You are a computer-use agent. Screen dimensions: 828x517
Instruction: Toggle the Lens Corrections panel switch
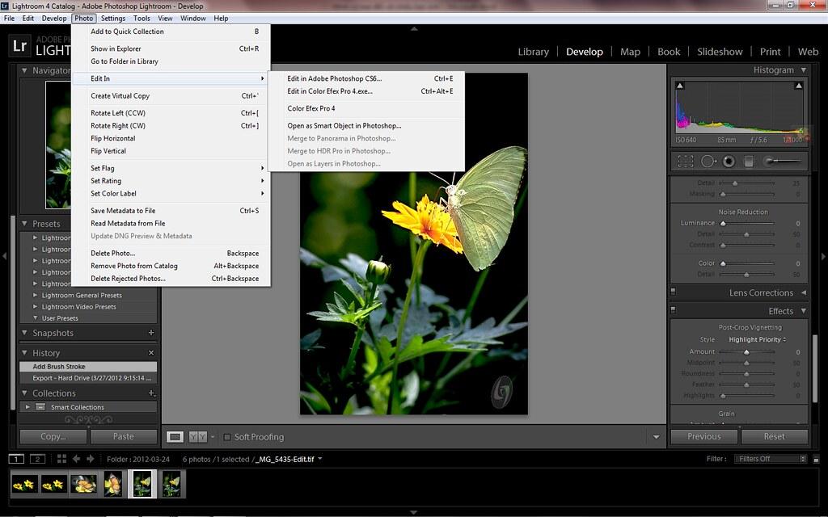(x=673, y=292)
